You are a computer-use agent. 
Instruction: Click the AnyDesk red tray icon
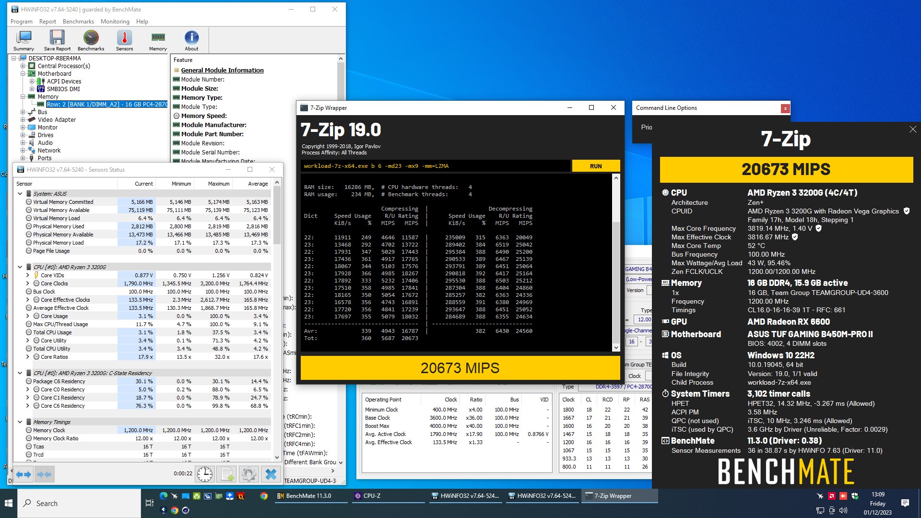pos(843,496)
